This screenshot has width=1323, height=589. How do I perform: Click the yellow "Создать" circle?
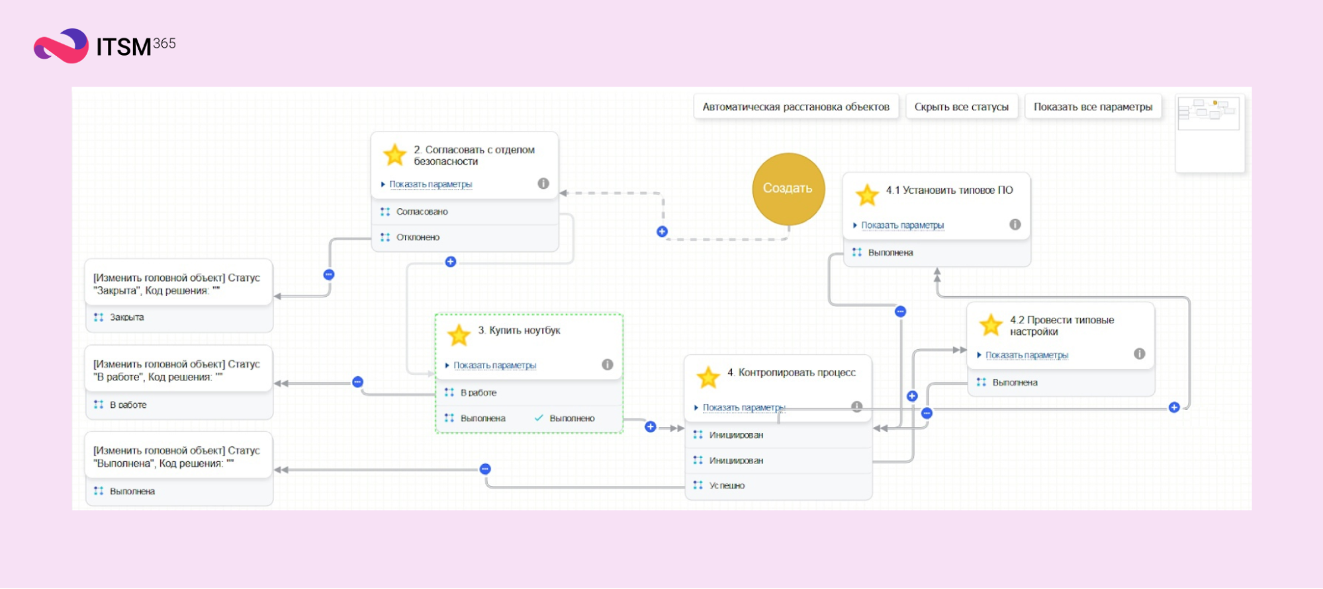coord(788,188)
